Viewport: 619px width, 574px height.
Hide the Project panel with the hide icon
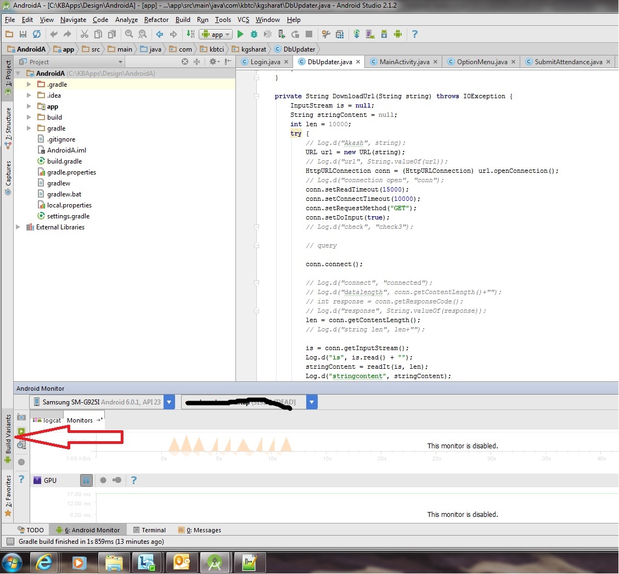[228, 61]
